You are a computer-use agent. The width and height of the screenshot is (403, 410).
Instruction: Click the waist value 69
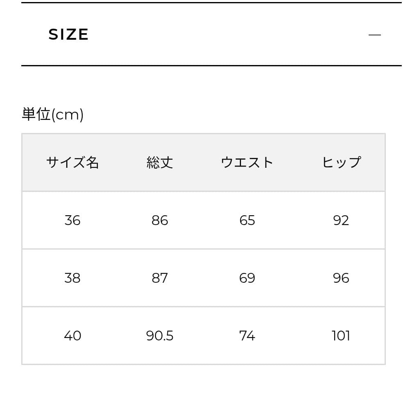pos(247,278)
